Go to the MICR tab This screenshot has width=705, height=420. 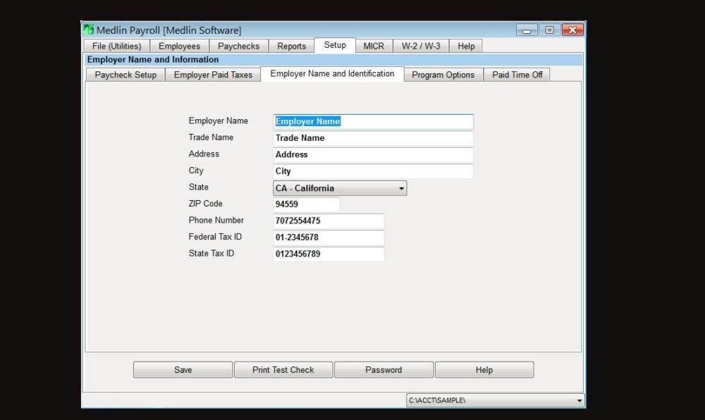pyautogui.click(x=374, y=47)
